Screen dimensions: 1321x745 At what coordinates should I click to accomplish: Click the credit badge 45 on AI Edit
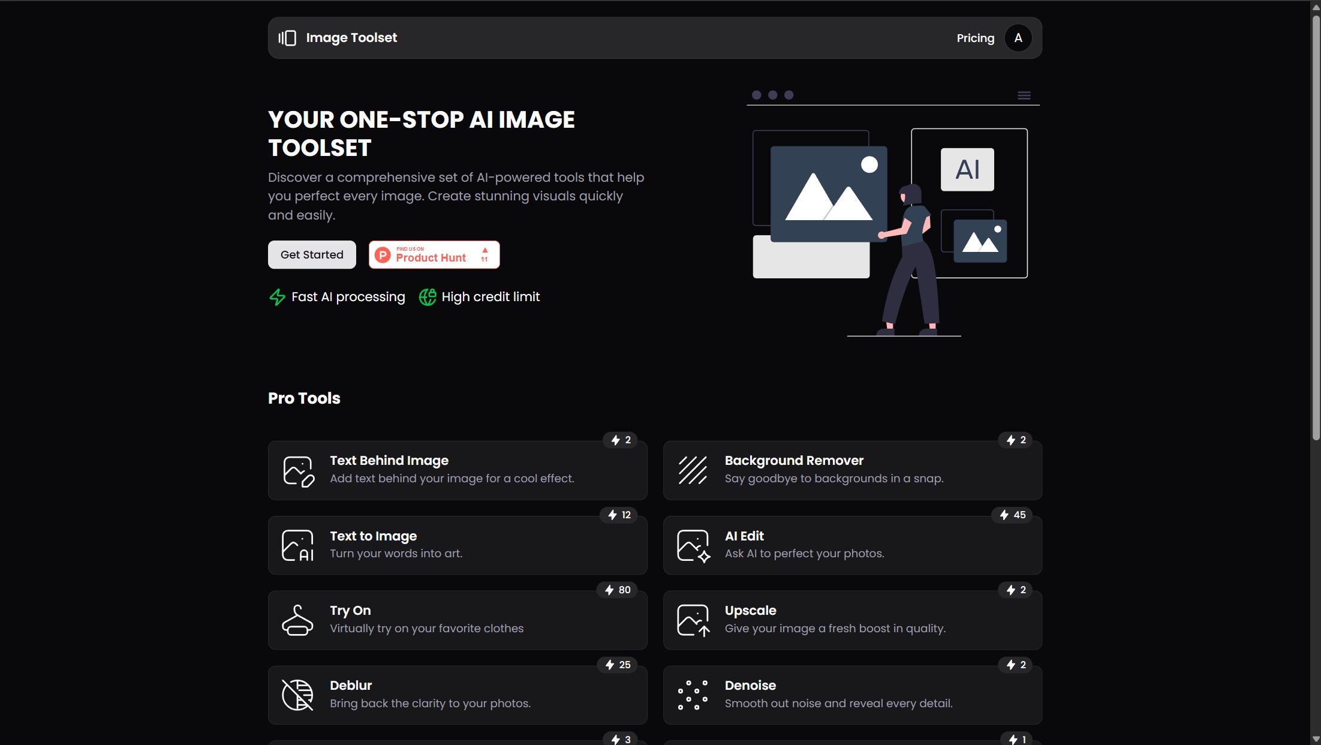pos(1012,515)
